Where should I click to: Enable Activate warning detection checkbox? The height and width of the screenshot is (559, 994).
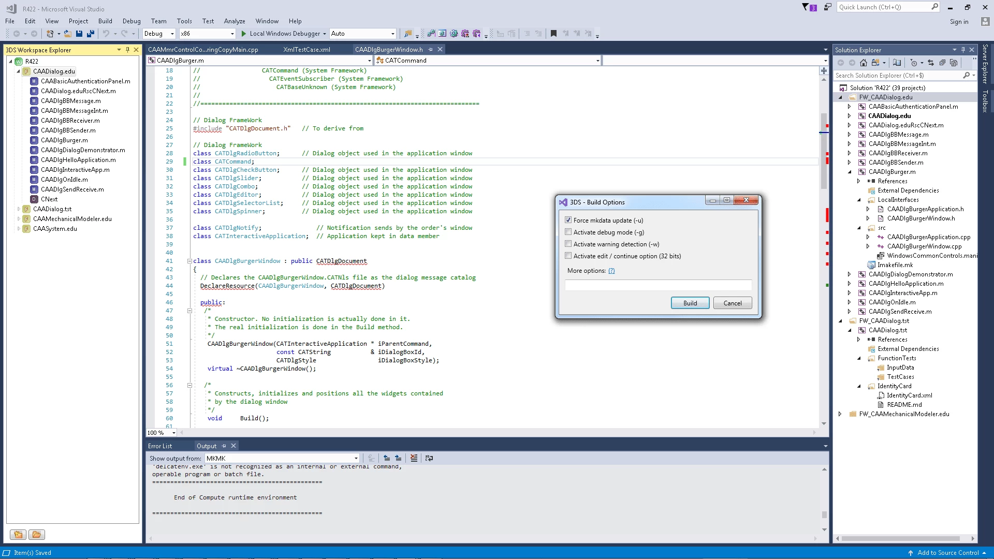click(568, 244)
